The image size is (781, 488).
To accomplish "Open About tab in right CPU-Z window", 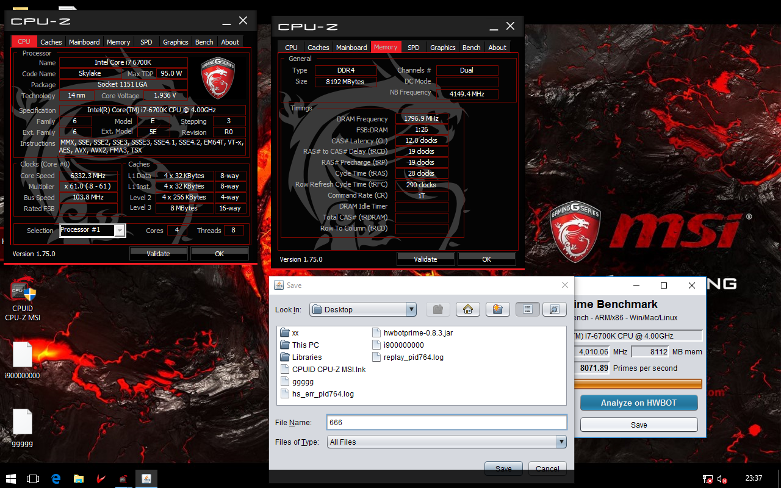I will [497, 48].
